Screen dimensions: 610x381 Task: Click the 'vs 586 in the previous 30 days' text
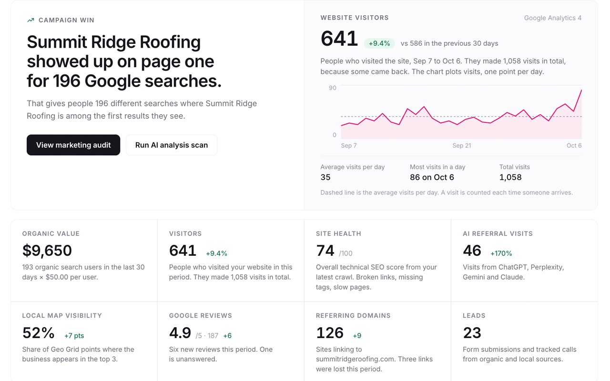point(449,43)
